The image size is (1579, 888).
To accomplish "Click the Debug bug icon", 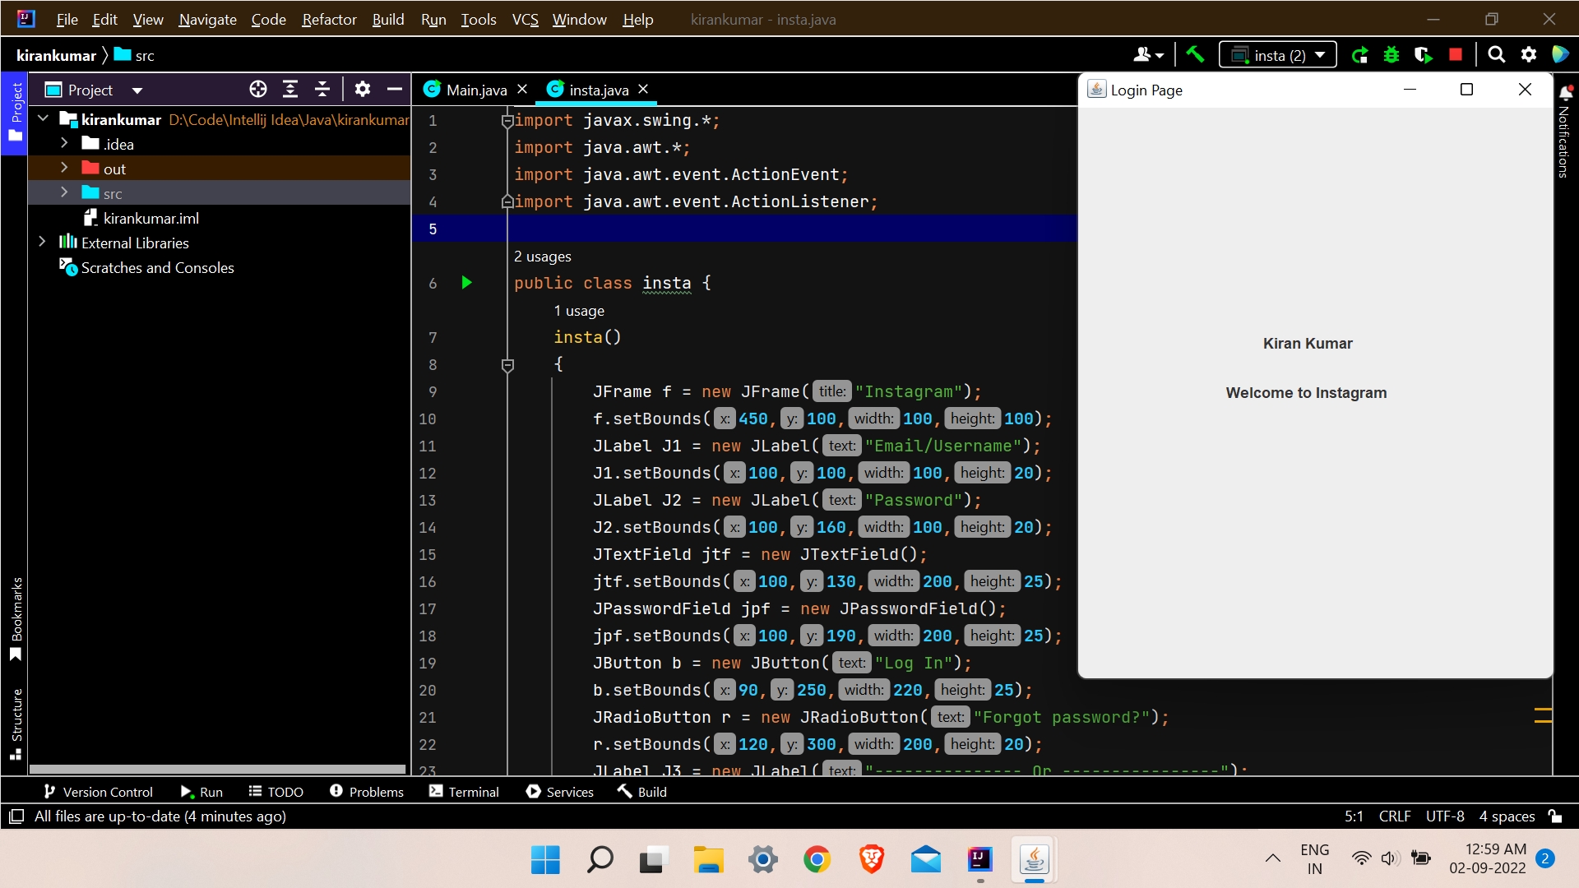I will point(1391,55).
